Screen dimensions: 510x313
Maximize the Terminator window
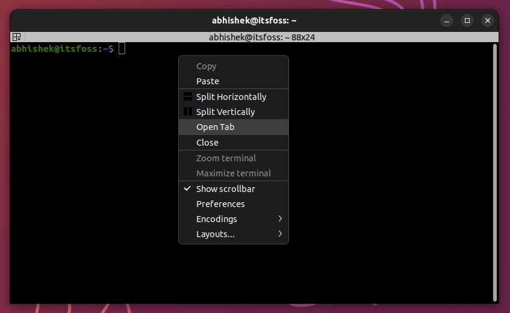pyautogui.click(x=467, y=20)
